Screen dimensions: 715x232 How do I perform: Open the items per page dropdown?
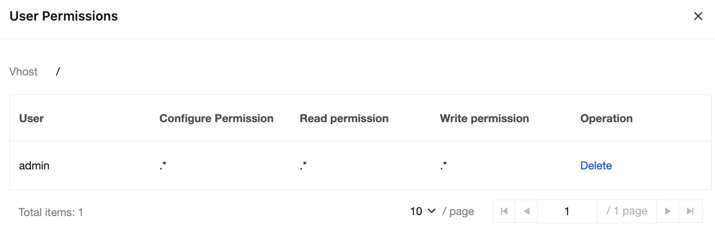click(423, 211)
